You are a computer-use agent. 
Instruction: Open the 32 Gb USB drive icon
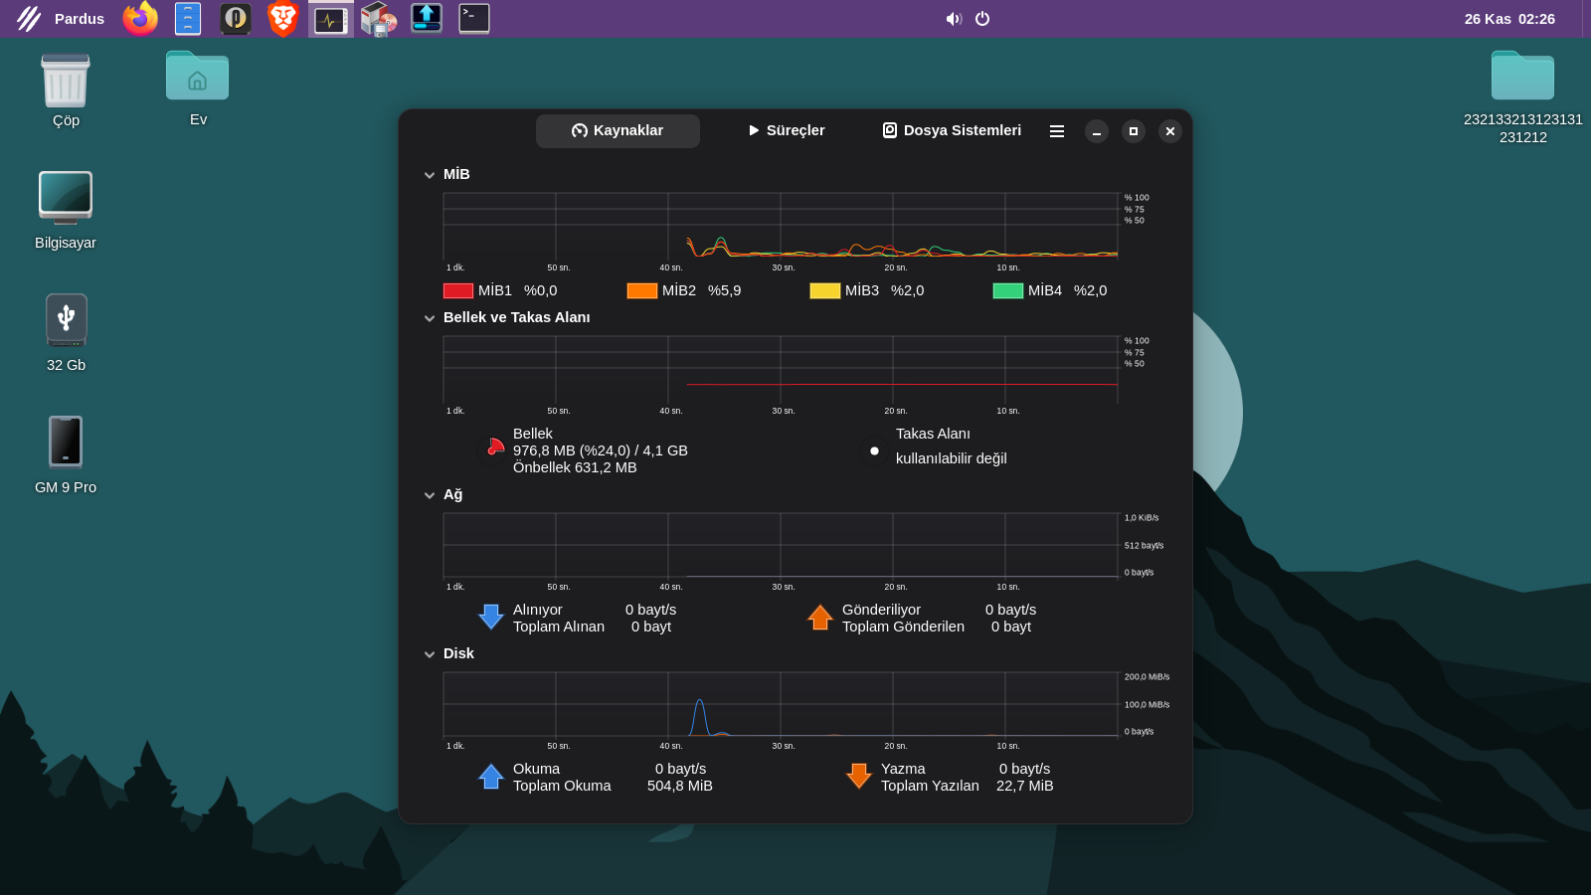66,320
